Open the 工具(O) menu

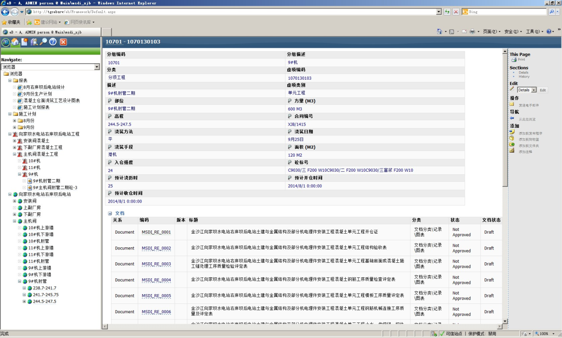coord(535,32)
